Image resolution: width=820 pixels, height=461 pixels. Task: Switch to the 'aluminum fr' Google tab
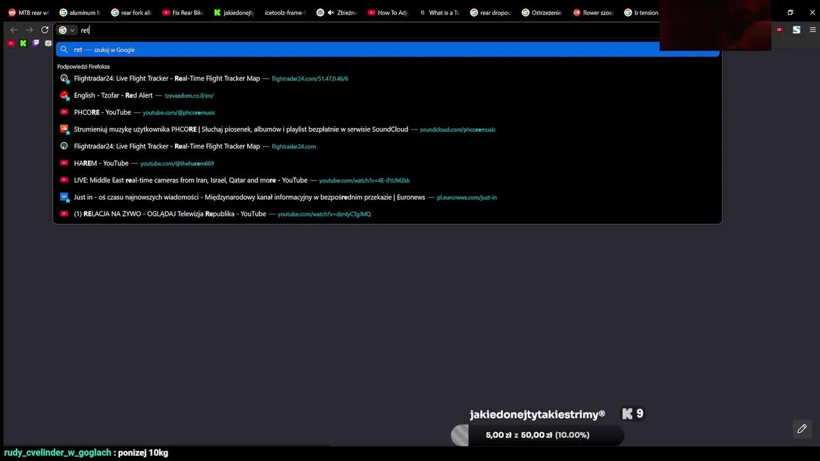79,12
